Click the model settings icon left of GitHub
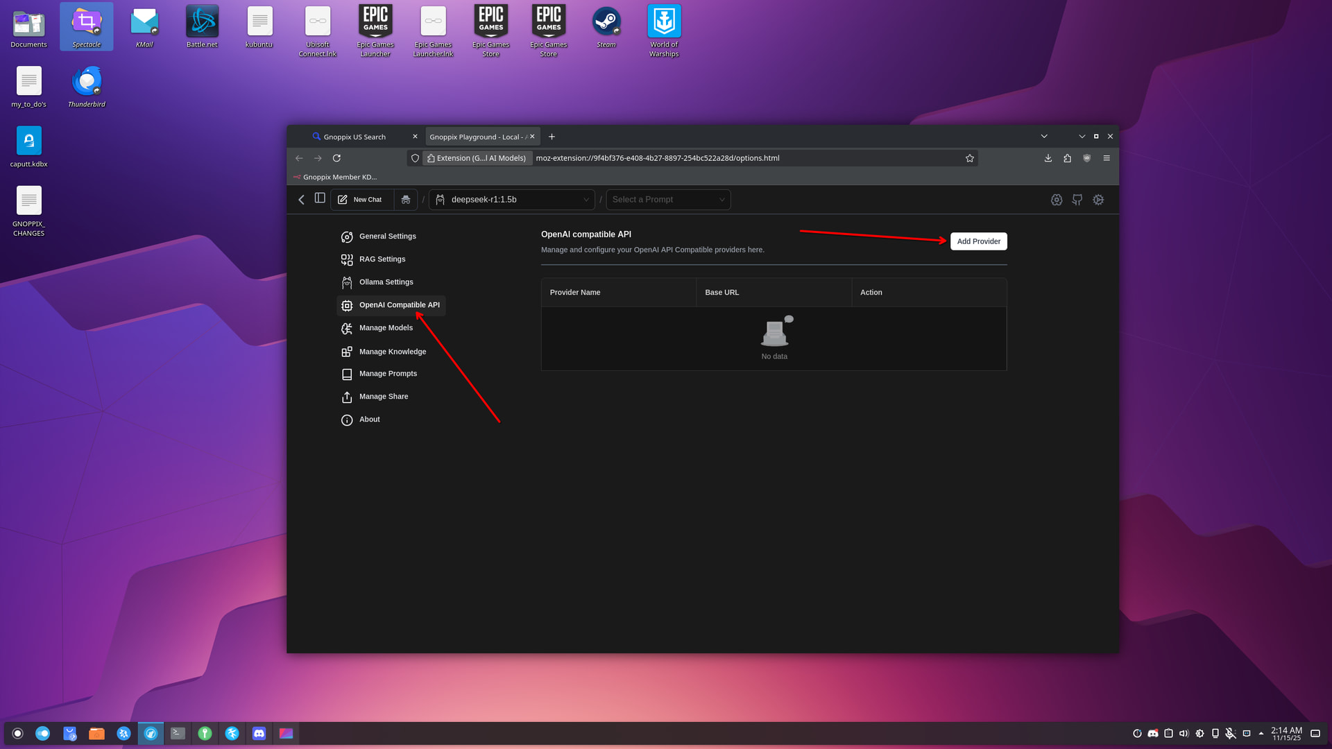The height and width of the screenshot is (749, 1332). [x=1056, y=200]
